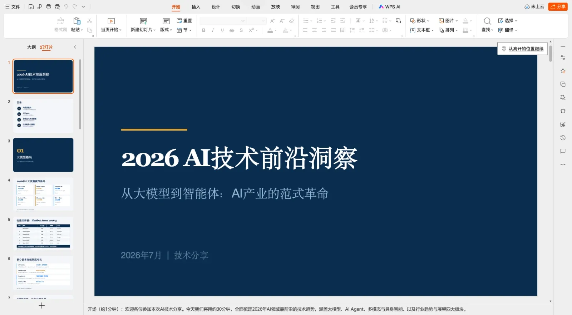Click the Save icon in the quick toolbar

coord(31,7)
